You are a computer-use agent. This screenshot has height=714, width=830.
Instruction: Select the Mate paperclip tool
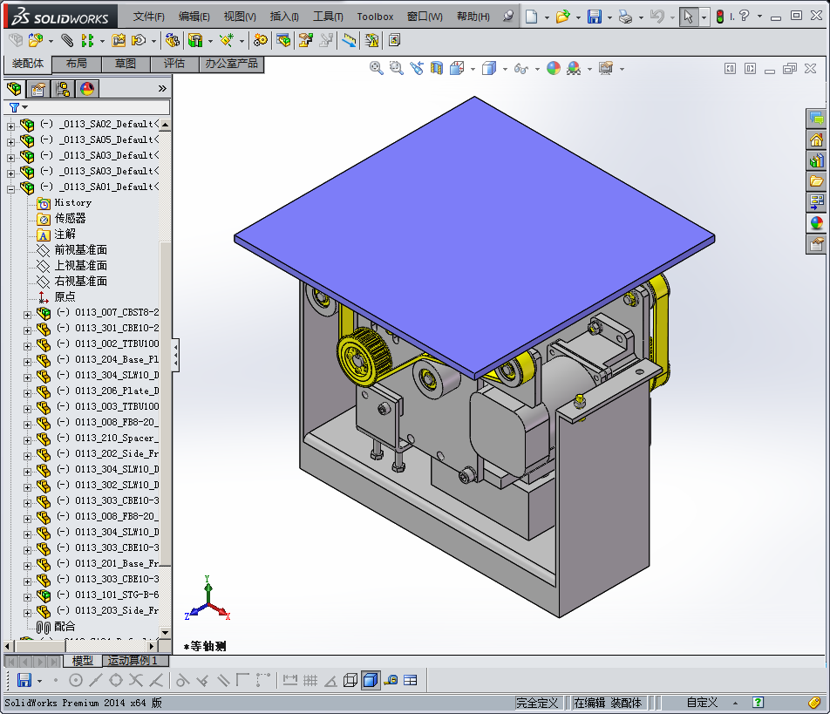[67, 40]
